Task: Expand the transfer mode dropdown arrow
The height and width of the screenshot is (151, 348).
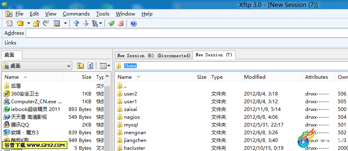Action: click(100, 23)
